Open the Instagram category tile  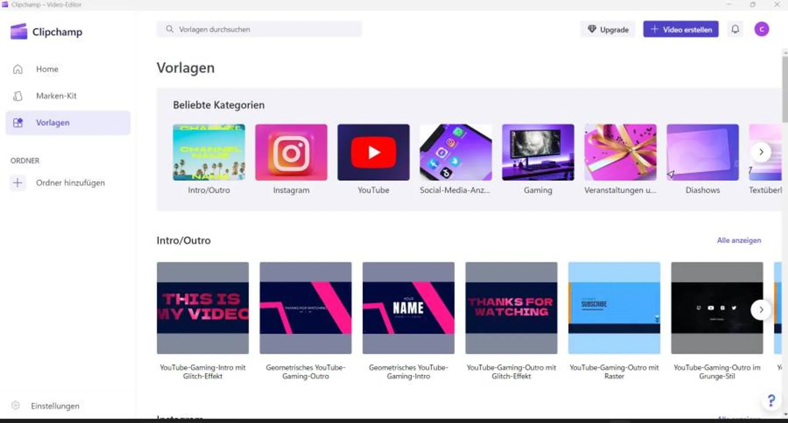coord(291,152)
